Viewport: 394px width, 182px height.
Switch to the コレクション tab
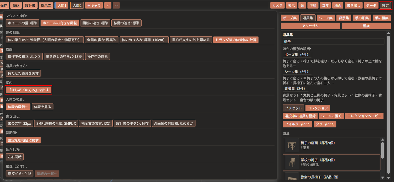point(318,108)
